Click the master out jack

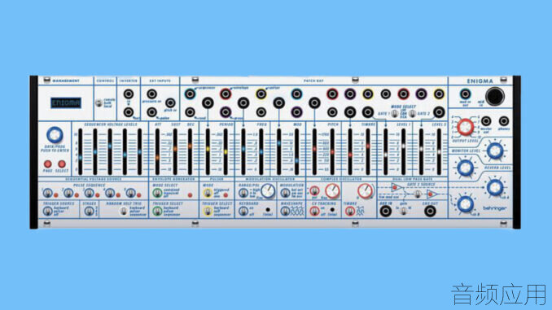tap(486, 121)
